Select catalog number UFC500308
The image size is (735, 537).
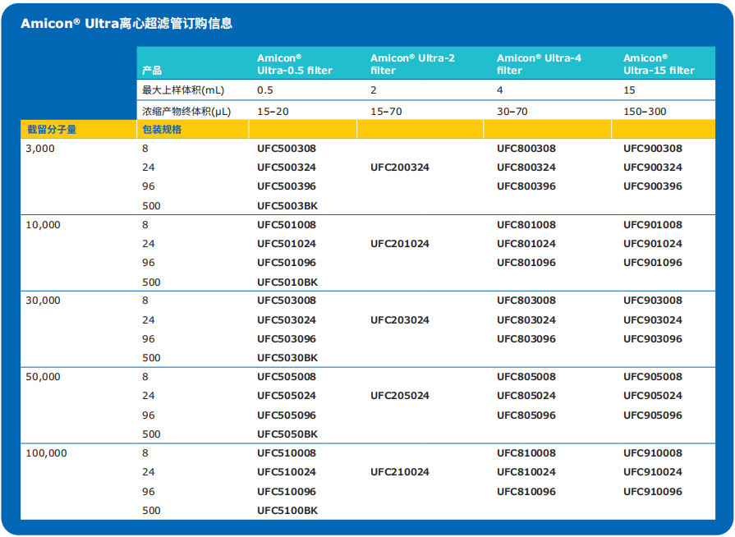pyautogui.click(x=287, y=149)
